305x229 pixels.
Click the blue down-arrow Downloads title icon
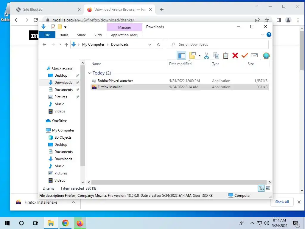click(43, 27)
